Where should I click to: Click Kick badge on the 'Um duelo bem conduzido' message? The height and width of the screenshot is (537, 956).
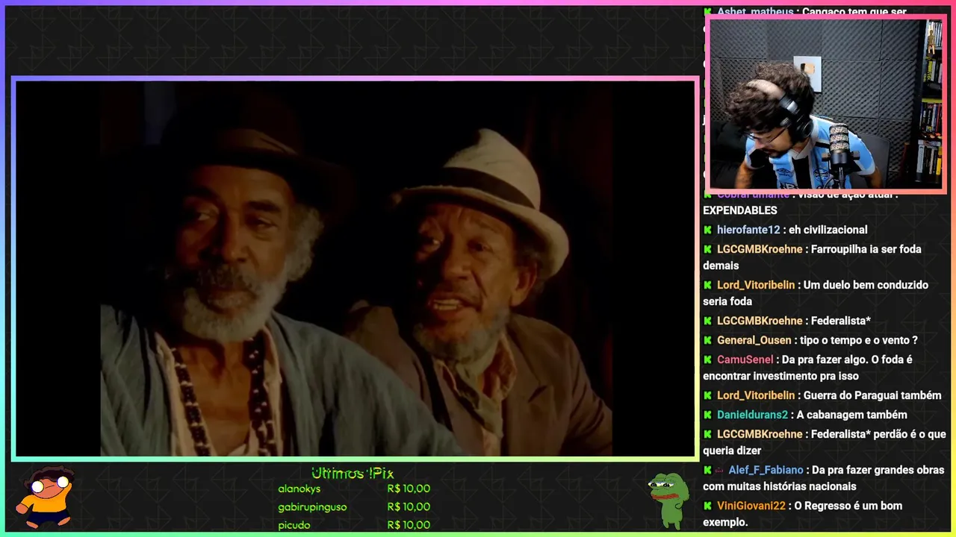(x=707, y=285)
